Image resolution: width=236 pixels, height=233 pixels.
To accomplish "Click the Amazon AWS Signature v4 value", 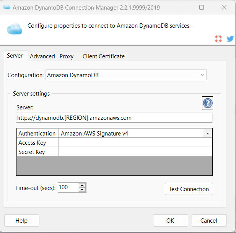I will click(94, 134).
